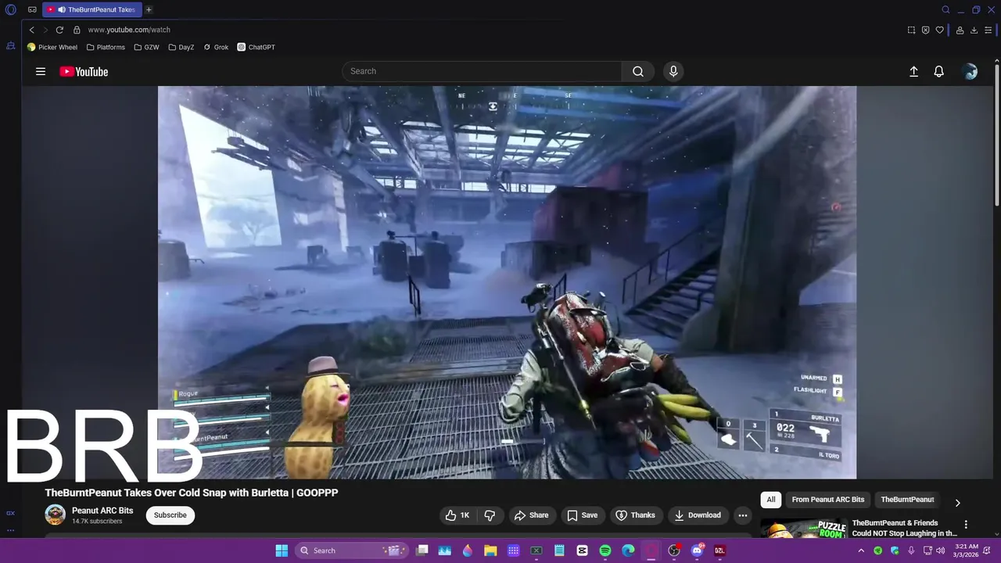Screen dimensions: 1001x563
Task: Open Easy Setup sliders icon
Action: pos(988,30)
